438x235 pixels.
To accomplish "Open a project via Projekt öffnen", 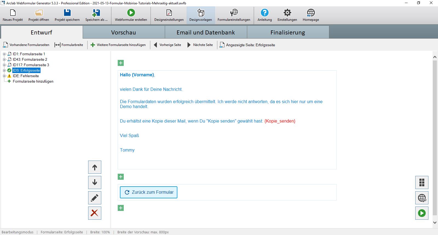I will click(39, 16).
